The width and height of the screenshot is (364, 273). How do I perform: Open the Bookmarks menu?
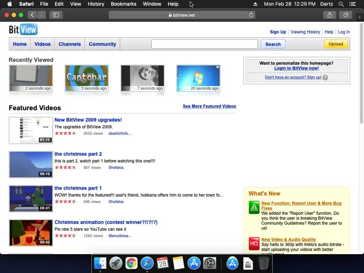[x=123, y=4]
